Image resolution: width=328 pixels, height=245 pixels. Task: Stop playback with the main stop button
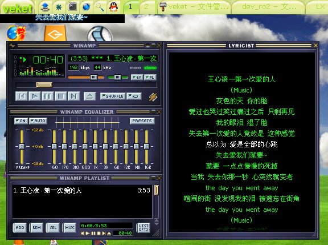pos(61,97)
